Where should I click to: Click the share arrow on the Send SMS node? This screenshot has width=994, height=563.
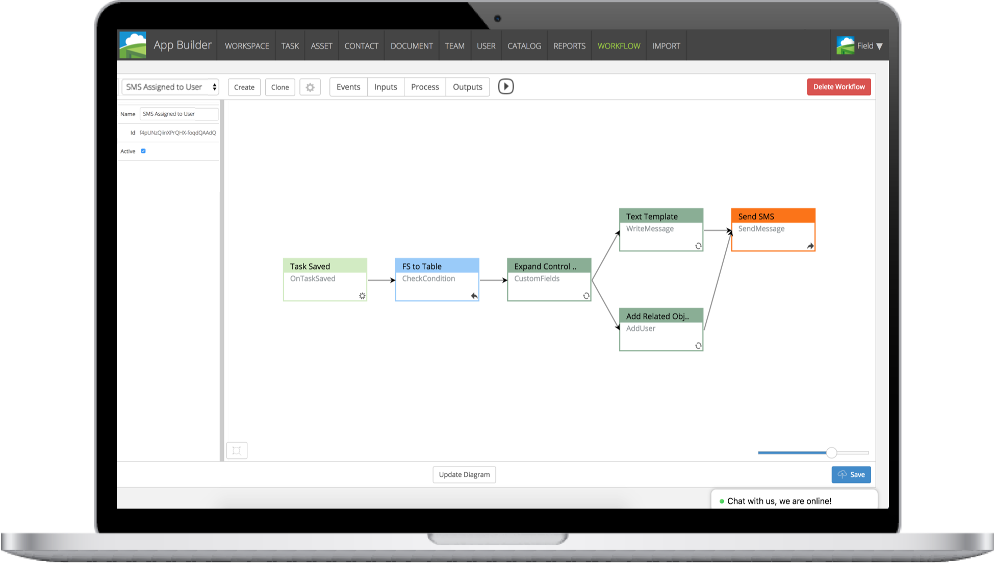click(809, 246)
